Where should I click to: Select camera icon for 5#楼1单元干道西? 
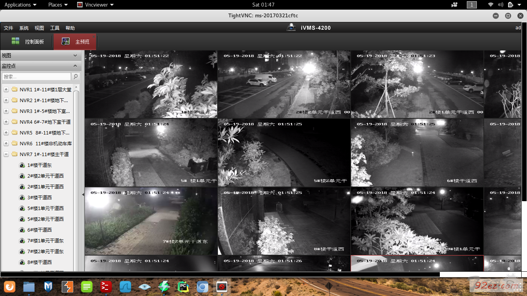pyautogui.click(x=22, y=208)
